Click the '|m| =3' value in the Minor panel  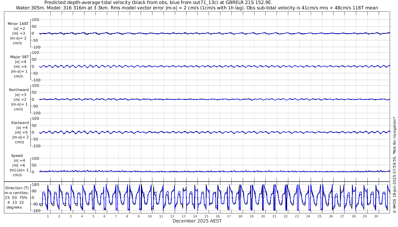click(20, 33)
